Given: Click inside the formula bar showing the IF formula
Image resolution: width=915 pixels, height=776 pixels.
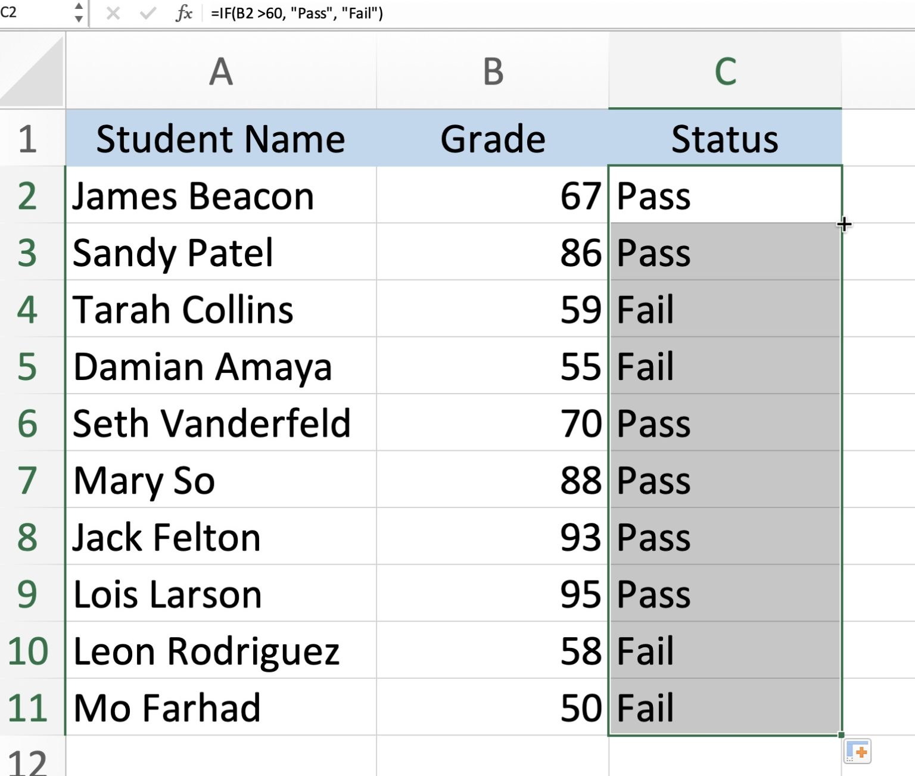Looking at the screenshot, I should coord(295,13).
